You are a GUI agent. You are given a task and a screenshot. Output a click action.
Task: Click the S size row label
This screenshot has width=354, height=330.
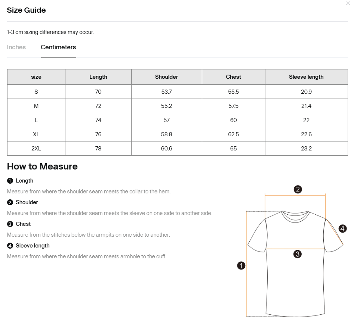(36, 92)
